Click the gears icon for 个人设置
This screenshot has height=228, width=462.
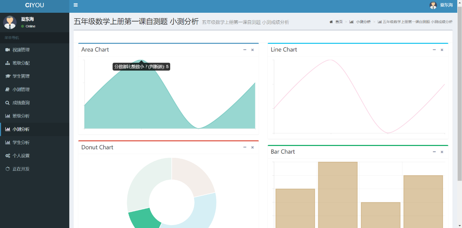pyautogui.click(x=8, y=156)
